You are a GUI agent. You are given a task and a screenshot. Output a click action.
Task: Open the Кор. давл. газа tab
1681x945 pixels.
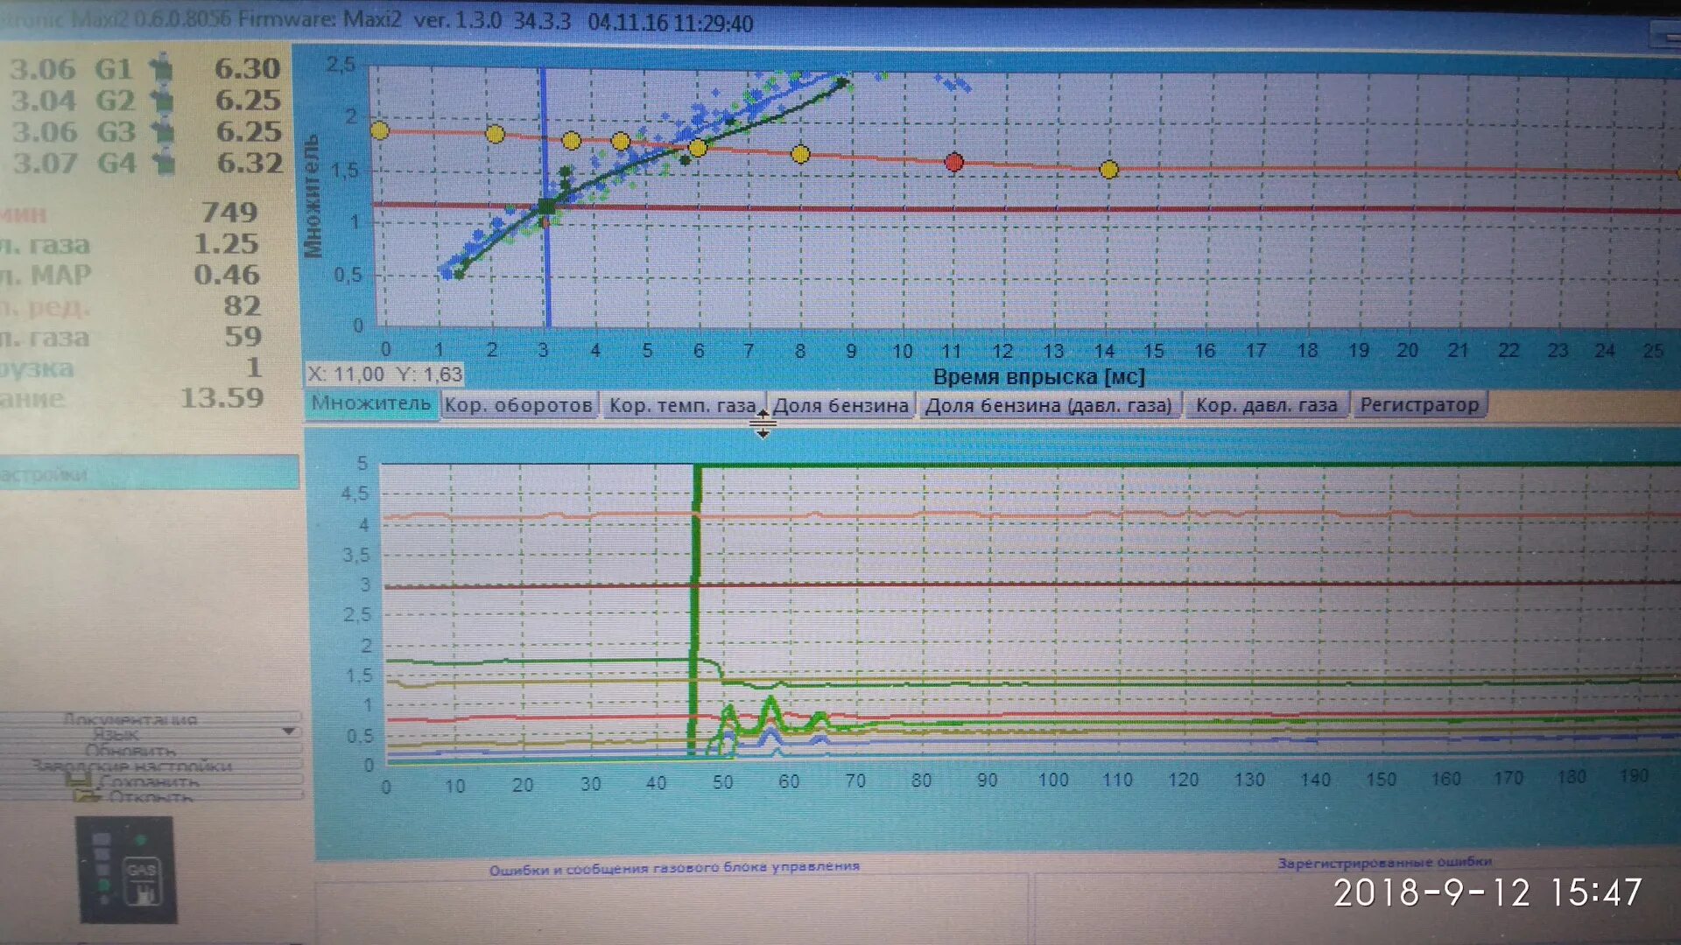tap(1266, 405)
